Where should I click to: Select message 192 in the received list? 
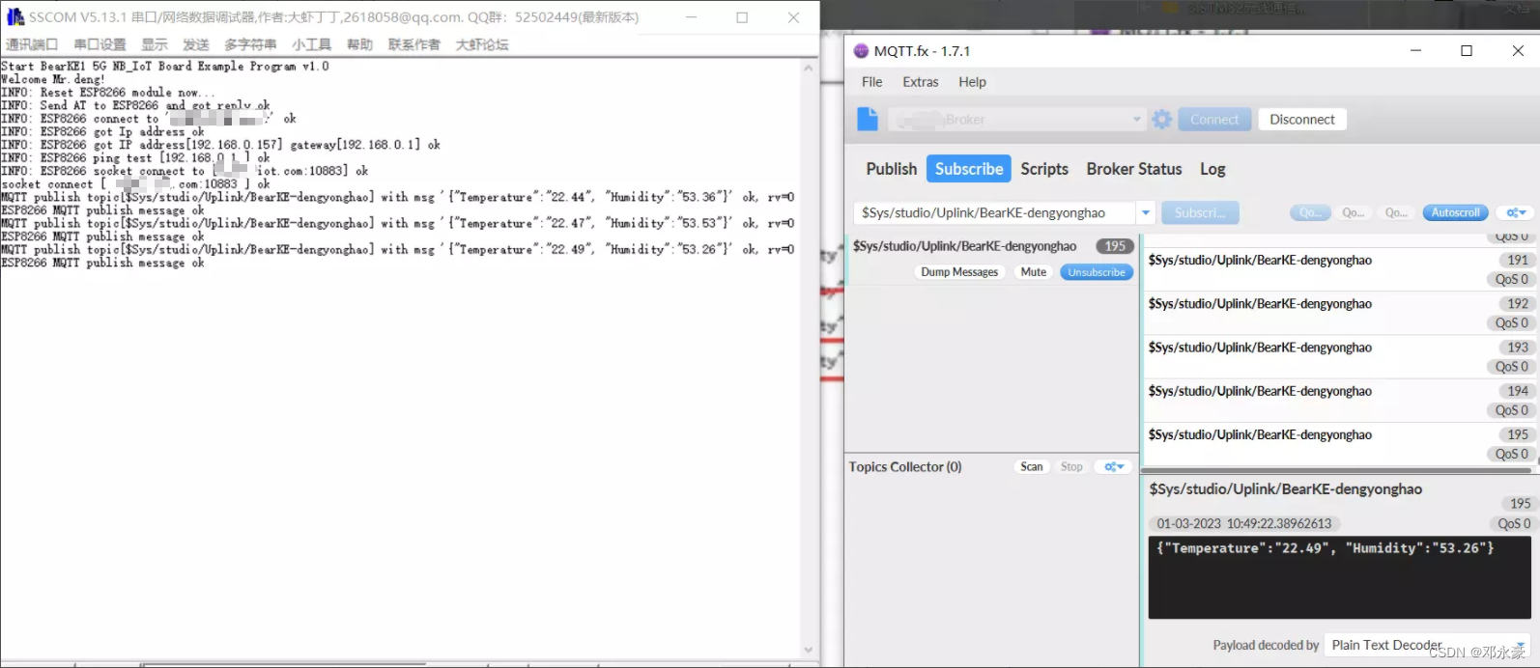point(1338,313)
